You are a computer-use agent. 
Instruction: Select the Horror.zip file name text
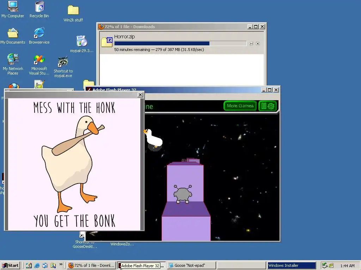tap(124, 37)
